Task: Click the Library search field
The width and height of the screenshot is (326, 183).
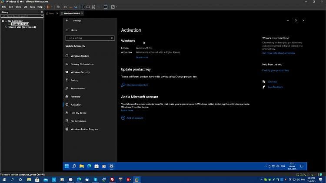Action: 21,16
